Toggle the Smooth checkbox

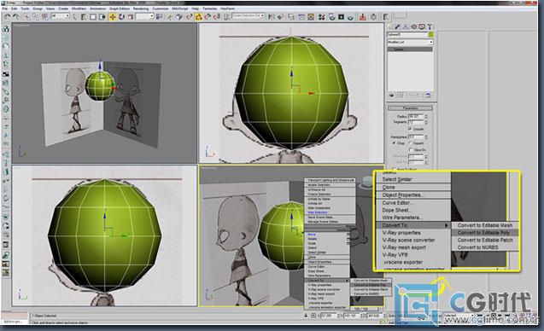click(x=411, y=129)
